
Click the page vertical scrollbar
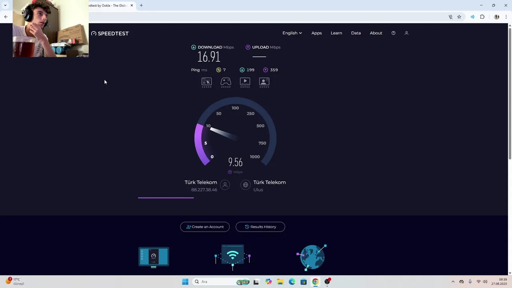tap(510, 94)
